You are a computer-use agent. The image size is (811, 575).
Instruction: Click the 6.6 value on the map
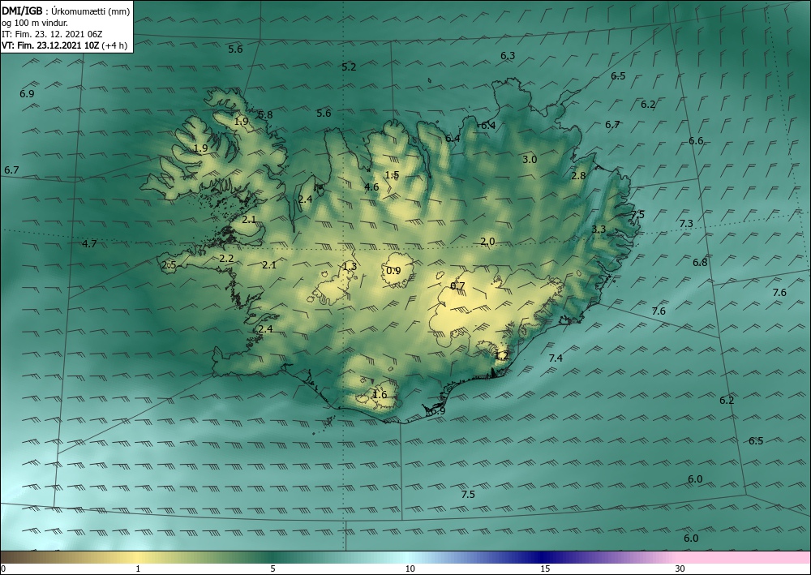[696, 140]
